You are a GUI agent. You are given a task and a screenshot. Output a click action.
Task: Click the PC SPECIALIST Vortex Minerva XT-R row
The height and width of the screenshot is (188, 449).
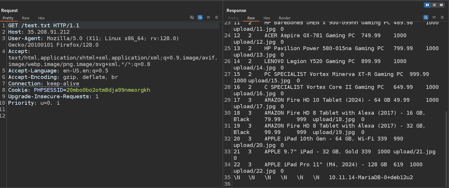point(331,77)
